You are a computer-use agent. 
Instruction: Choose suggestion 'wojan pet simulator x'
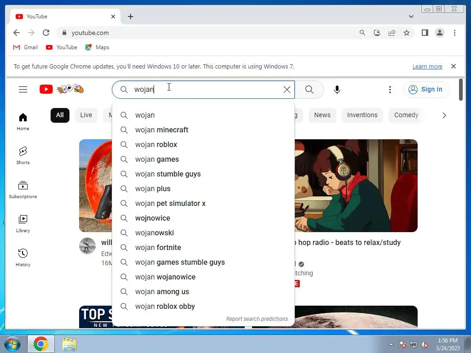tap(203, 204)
